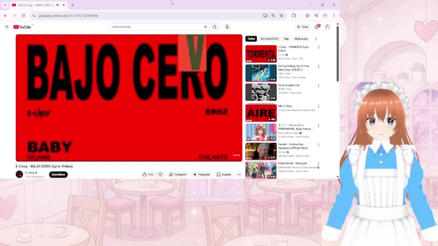This screenshot has width=438, height=246.
Task: Open options menu for KANA-BOON Silhouette
Action: (x=319, y=164)
